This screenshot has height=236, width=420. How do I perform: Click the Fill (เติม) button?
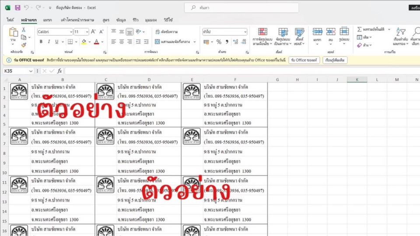pyautogui.click(x=364, y=37)
